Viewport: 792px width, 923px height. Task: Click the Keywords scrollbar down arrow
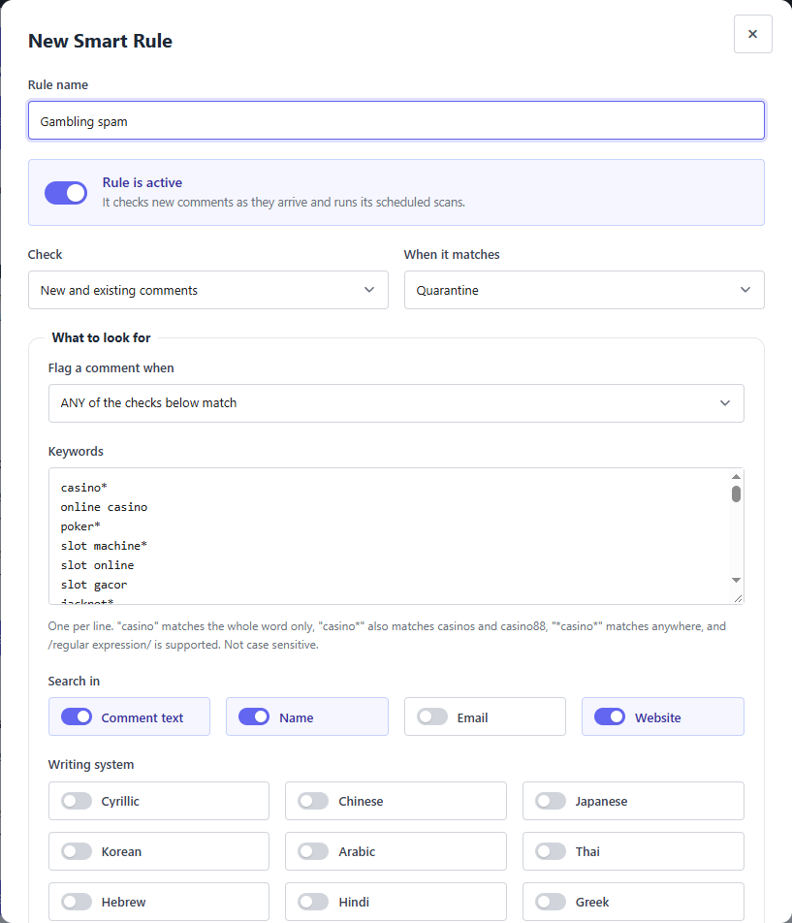coord(736,581)
